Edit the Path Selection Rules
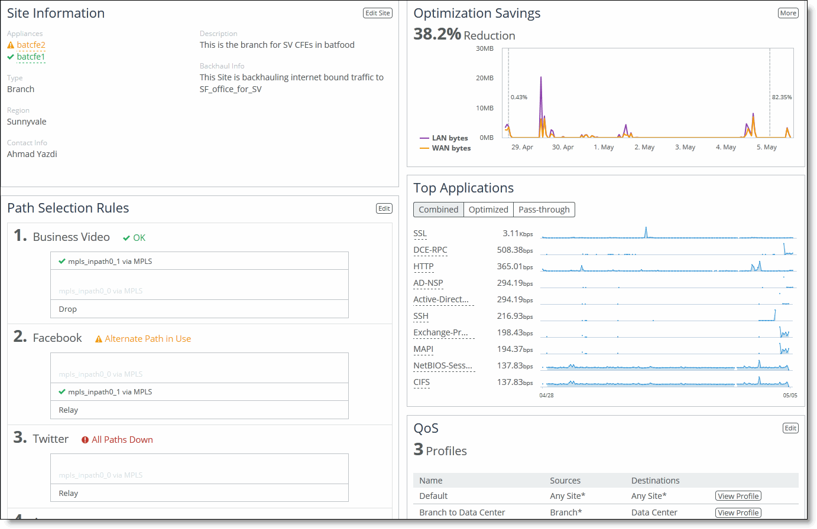 point(384,208)
